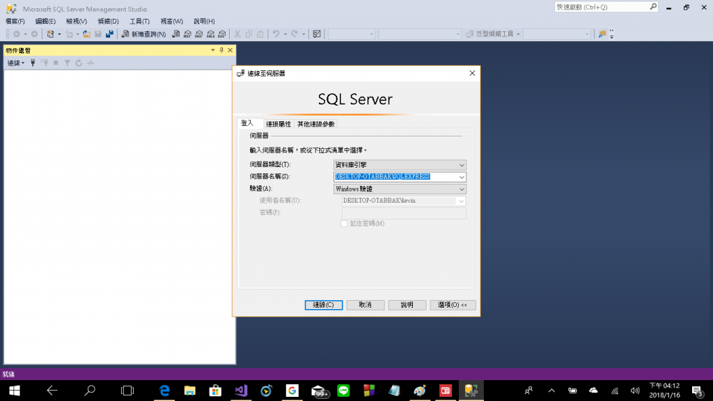Click the open file folder icon
This screenshot has height=401, width=713.
click(x=86, y=34)
